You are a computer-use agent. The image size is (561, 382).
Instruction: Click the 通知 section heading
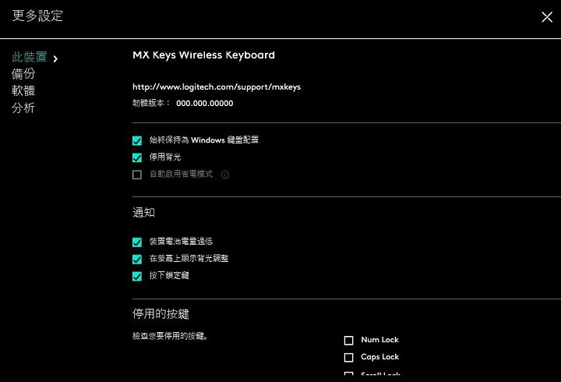point(143,212)
